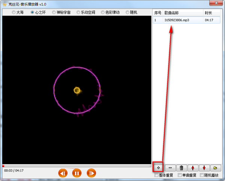Select the 神秘宇宙 visualization option

point(61,12)
